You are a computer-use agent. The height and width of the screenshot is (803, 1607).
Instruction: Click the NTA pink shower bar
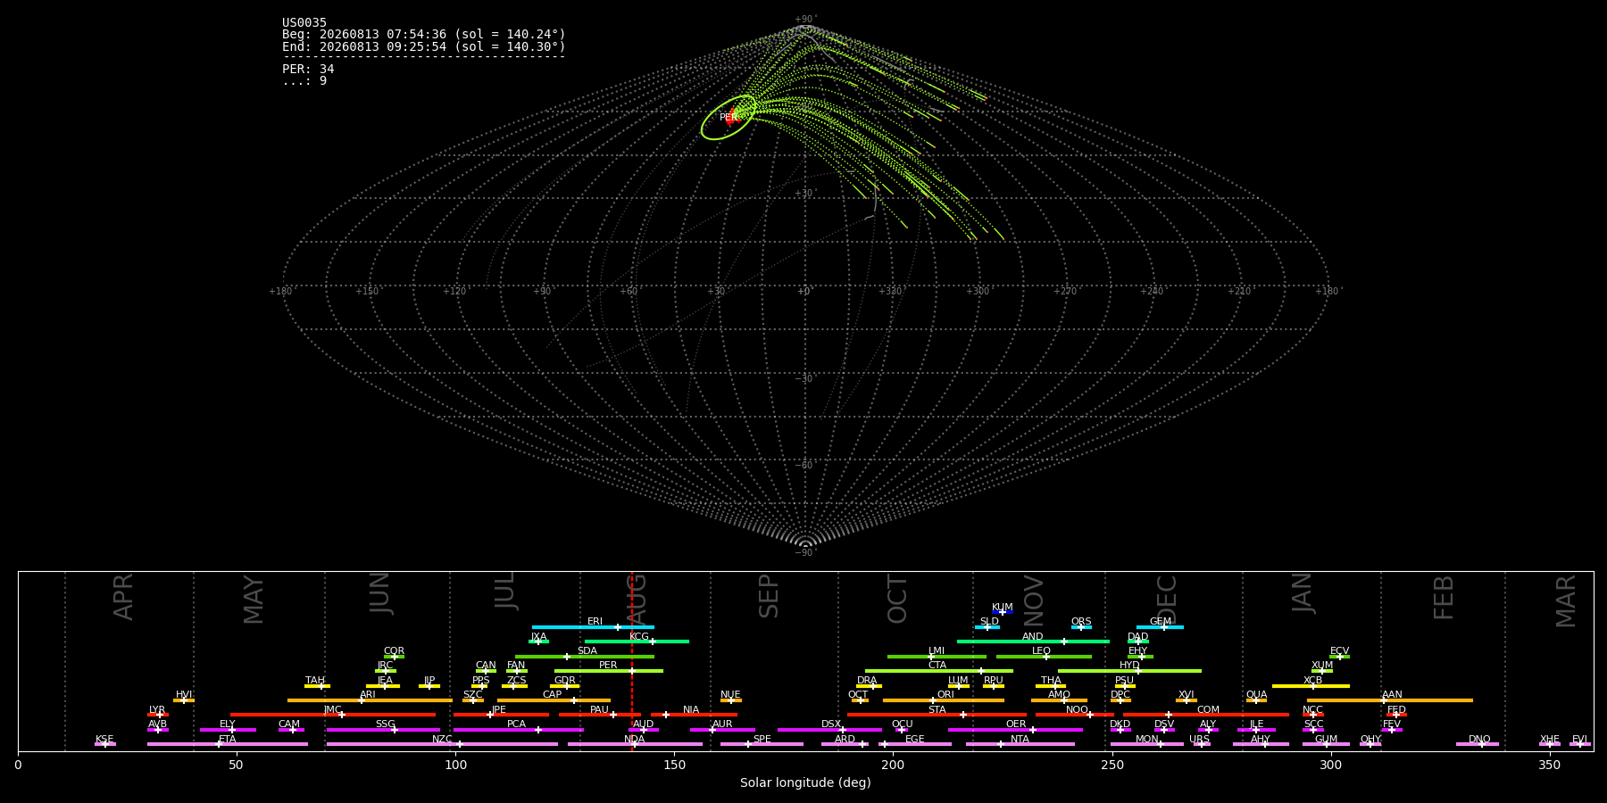point(1020,744)
